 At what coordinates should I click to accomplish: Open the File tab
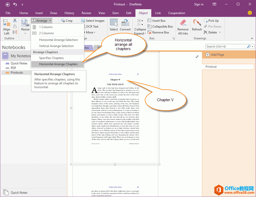(x=8, y=13)
